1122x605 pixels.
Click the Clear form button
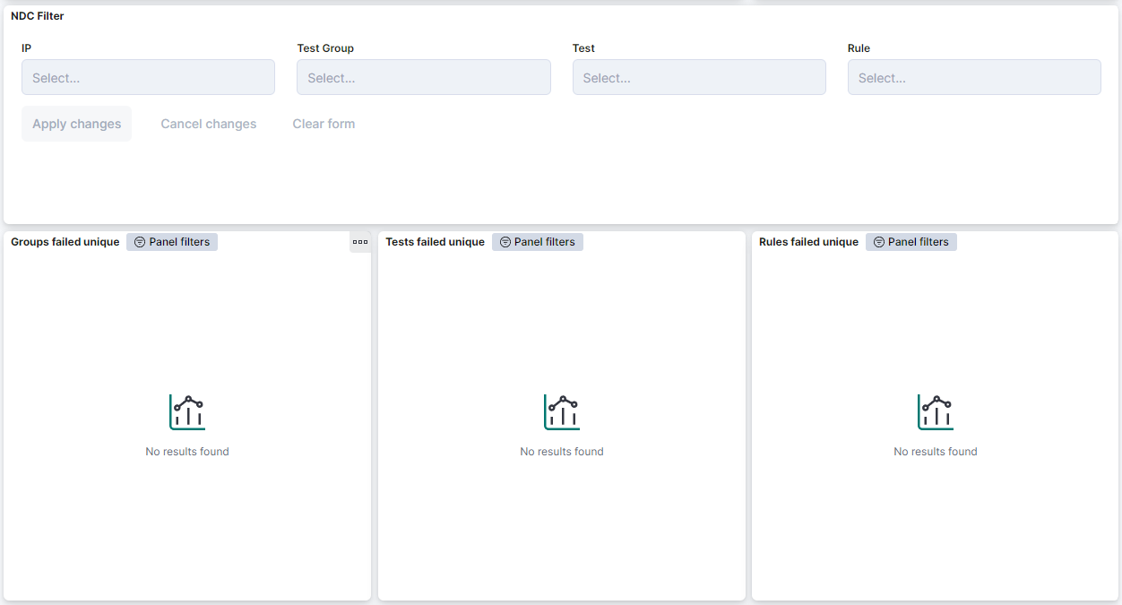pos(324,124)
